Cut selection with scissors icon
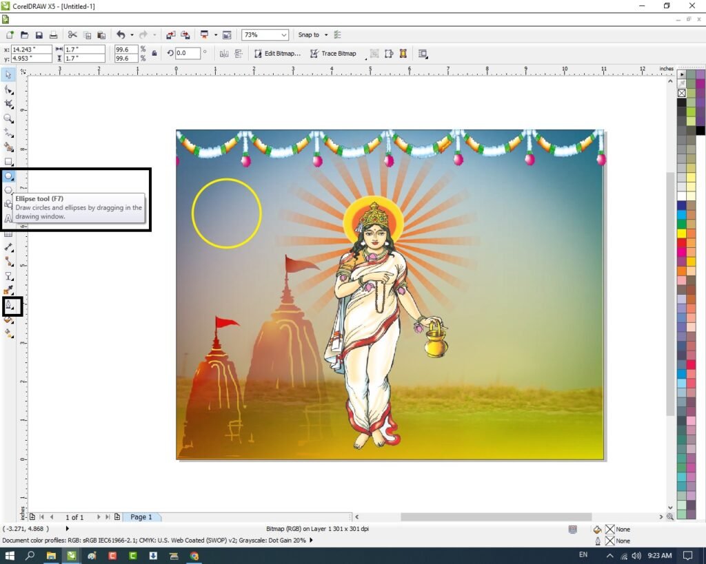Image resolution: width=706 pixels, height=564 pixels. point(72,34)
